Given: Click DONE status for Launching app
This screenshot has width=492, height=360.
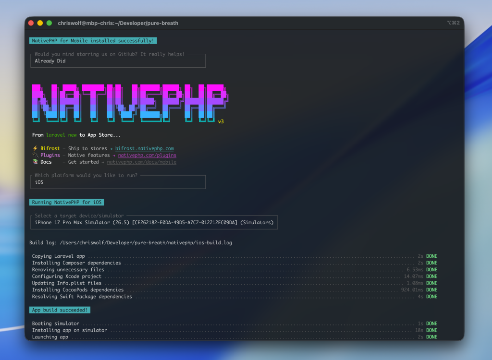Looking at the screenshot, I should [432, 337].
